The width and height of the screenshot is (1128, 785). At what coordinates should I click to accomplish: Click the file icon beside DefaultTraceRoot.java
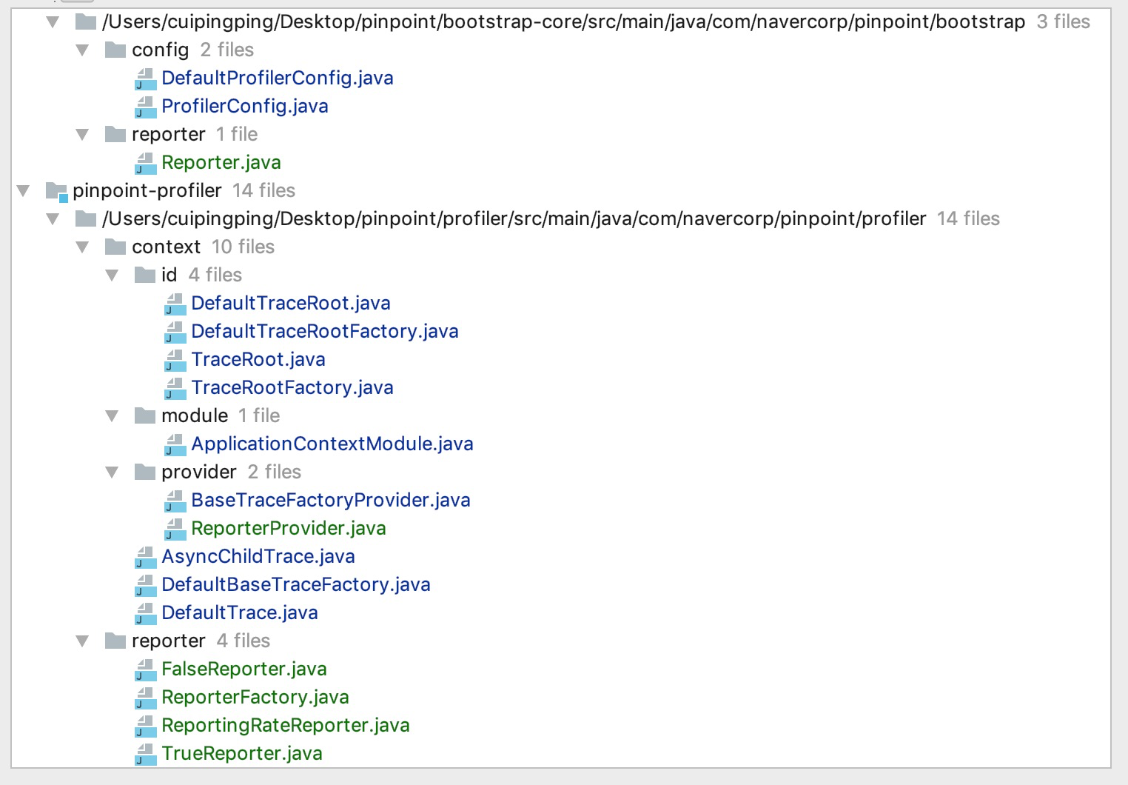pyautogui.click(x=175, y=304)
